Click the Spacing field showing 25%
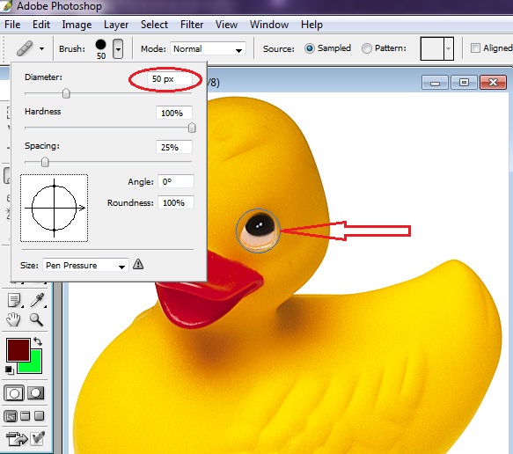The height and width of the screenshot is (454, 513). coord(173,147)
